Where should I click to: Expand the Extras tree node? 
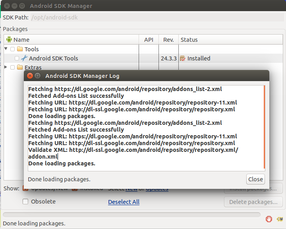(6, 67)
